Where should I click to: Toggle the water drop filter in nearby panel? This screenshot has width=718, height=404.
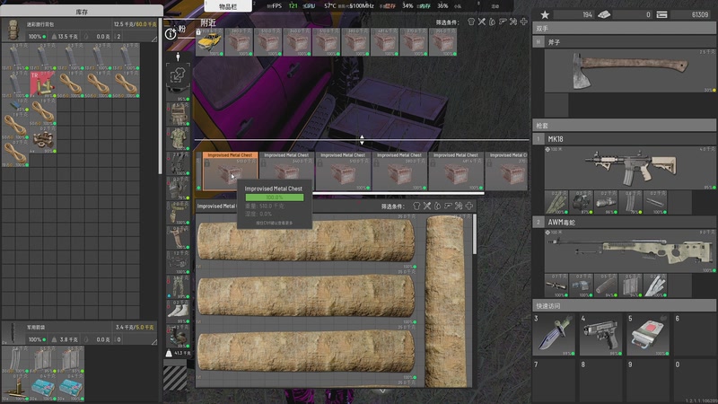tap(492, 22)
